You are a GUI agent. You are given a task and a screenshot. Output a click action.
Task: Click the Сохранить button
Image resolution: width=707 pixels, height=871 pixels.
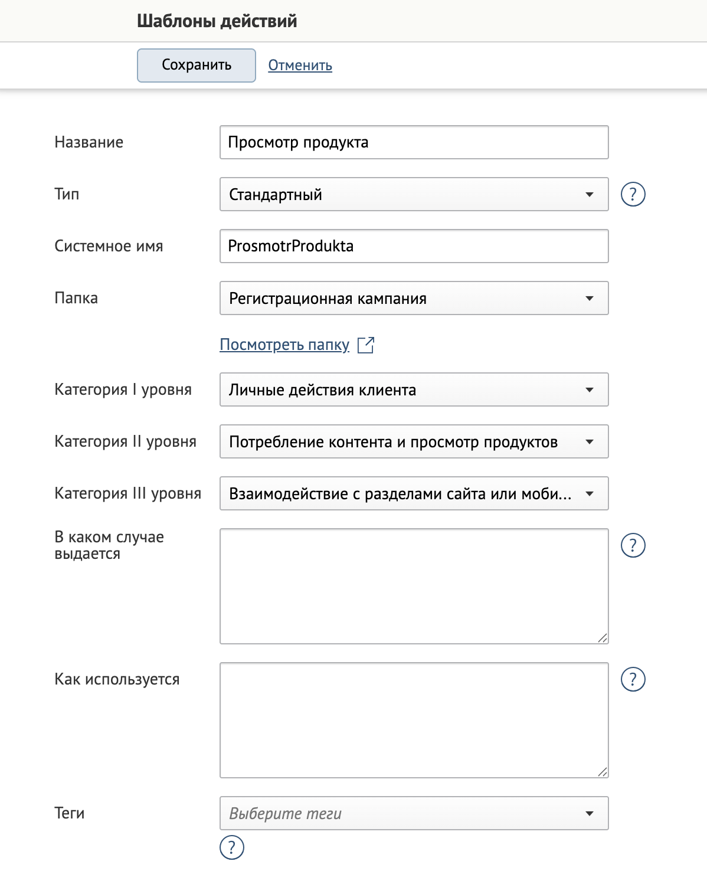click(x=196, y=65)
